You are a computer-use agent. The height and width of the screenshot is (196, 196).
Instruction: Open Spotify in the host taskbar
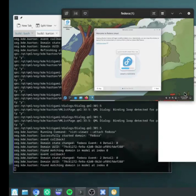pos(69,192)
